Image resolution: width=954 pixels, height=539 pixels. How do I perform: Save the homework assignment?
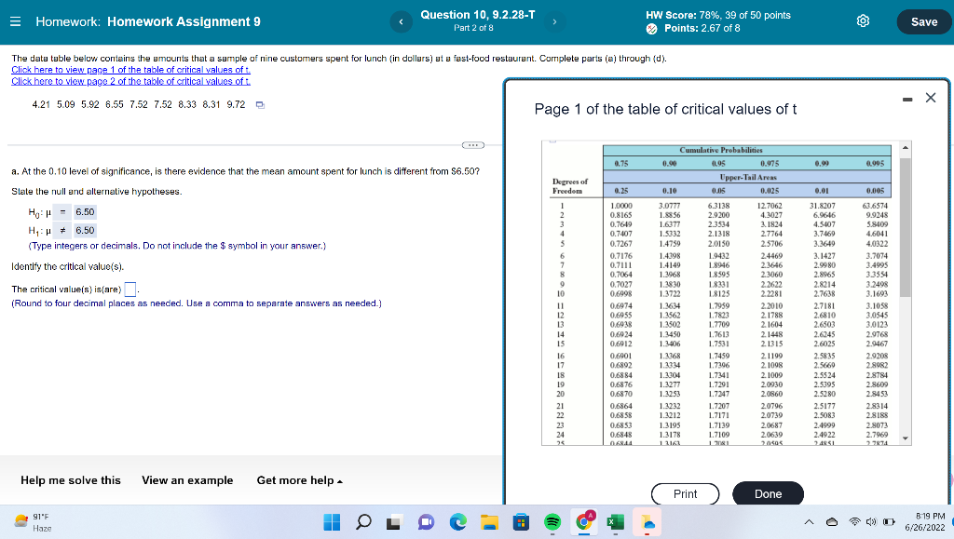(922, 20)
